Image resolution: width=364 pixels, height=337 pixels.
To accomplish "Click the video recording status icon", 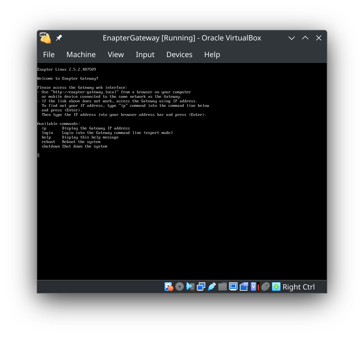I will (244, 286).
